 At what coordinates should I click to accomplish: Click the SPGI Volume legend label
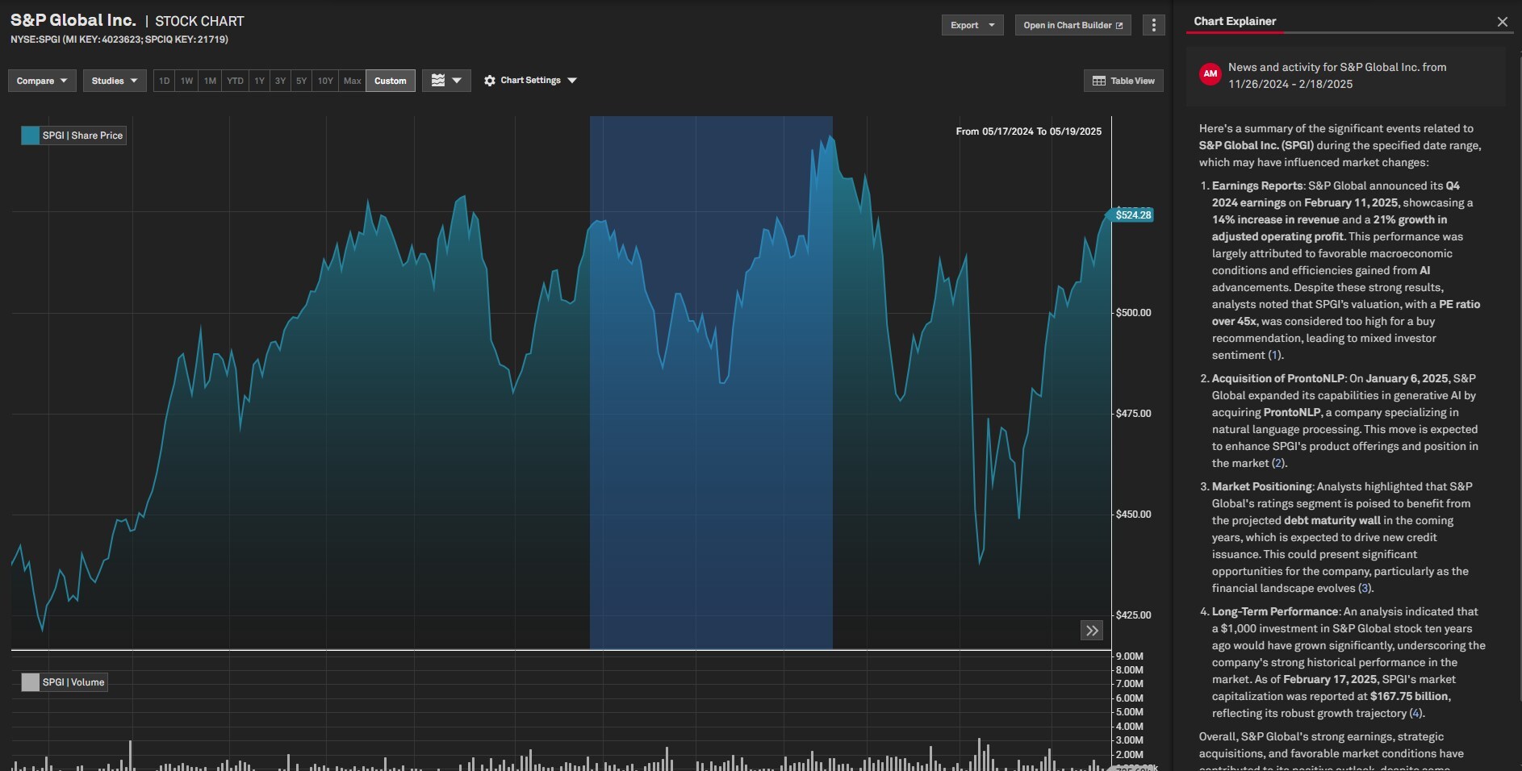(x=73, y=682)
